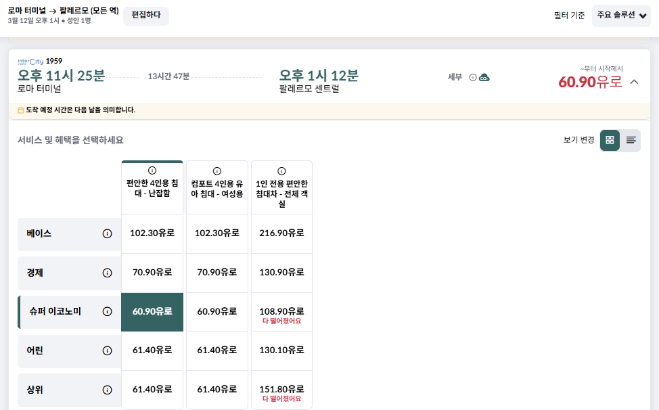
Task: Switch to grid view layout
Action: tap(610, 140)
